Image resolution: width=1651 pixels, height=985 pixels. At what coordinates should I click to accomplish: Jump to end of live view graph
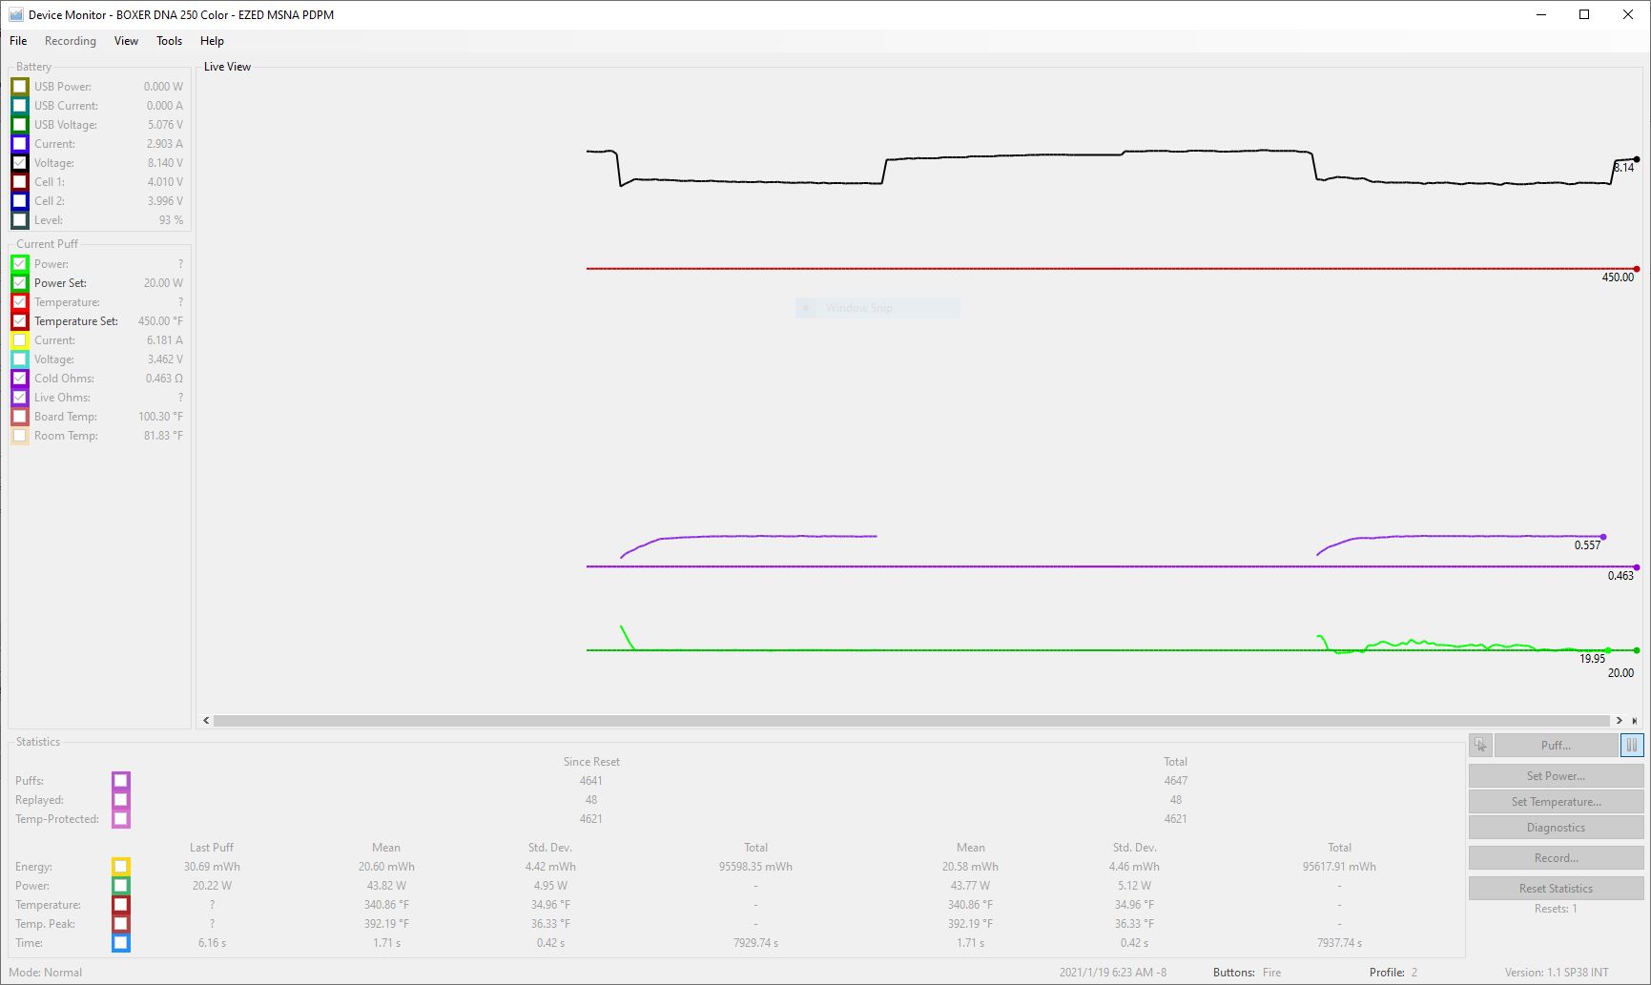pos(1635,721)
